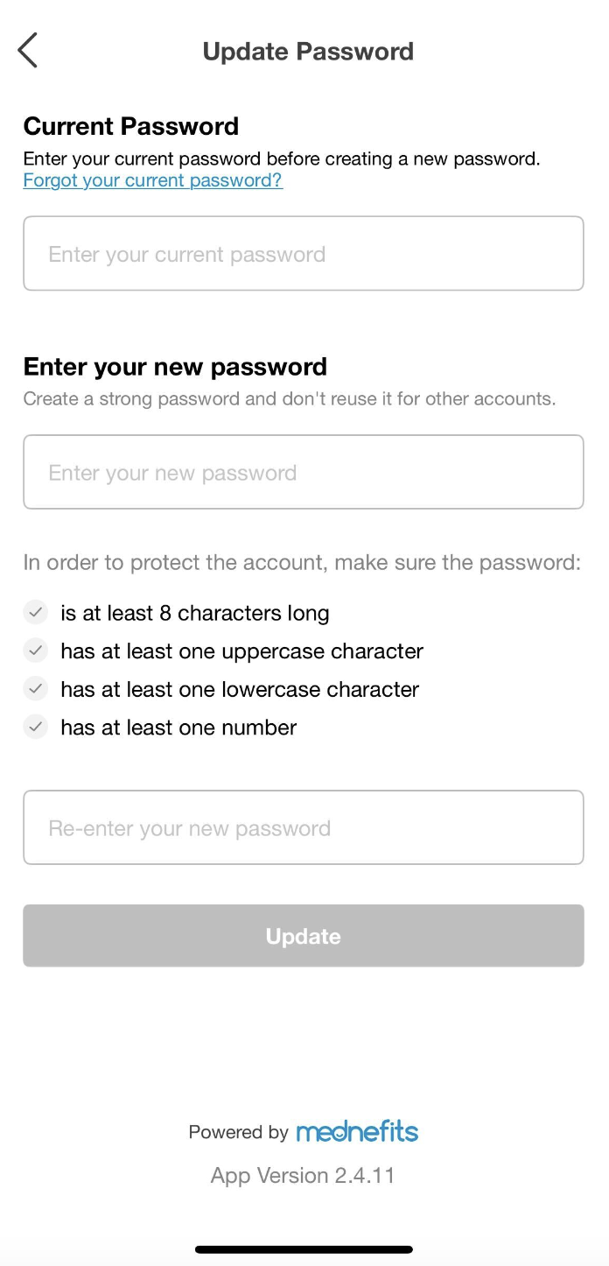Image resolution: width=609 pixels, height=1266 pixels.
Task: Focus the current password field
Action: [304, 253]
